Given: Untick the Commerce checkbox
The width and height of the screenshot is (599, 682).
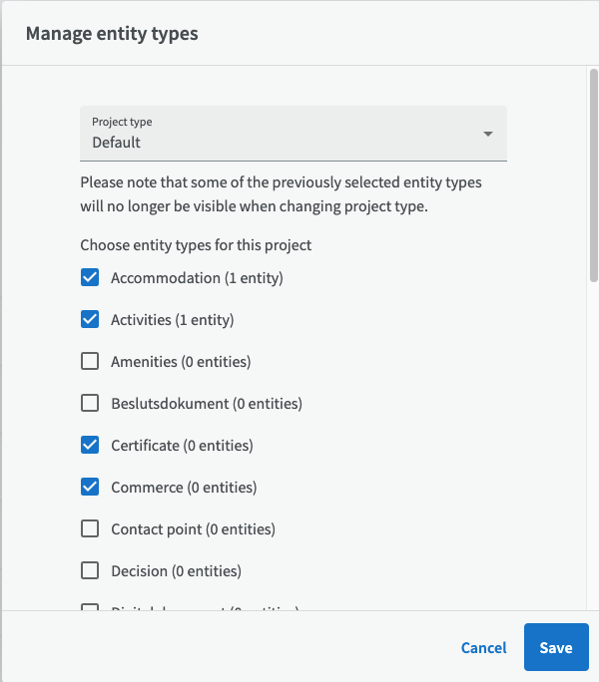Looking at the screenshot, I should click(90, 487).
